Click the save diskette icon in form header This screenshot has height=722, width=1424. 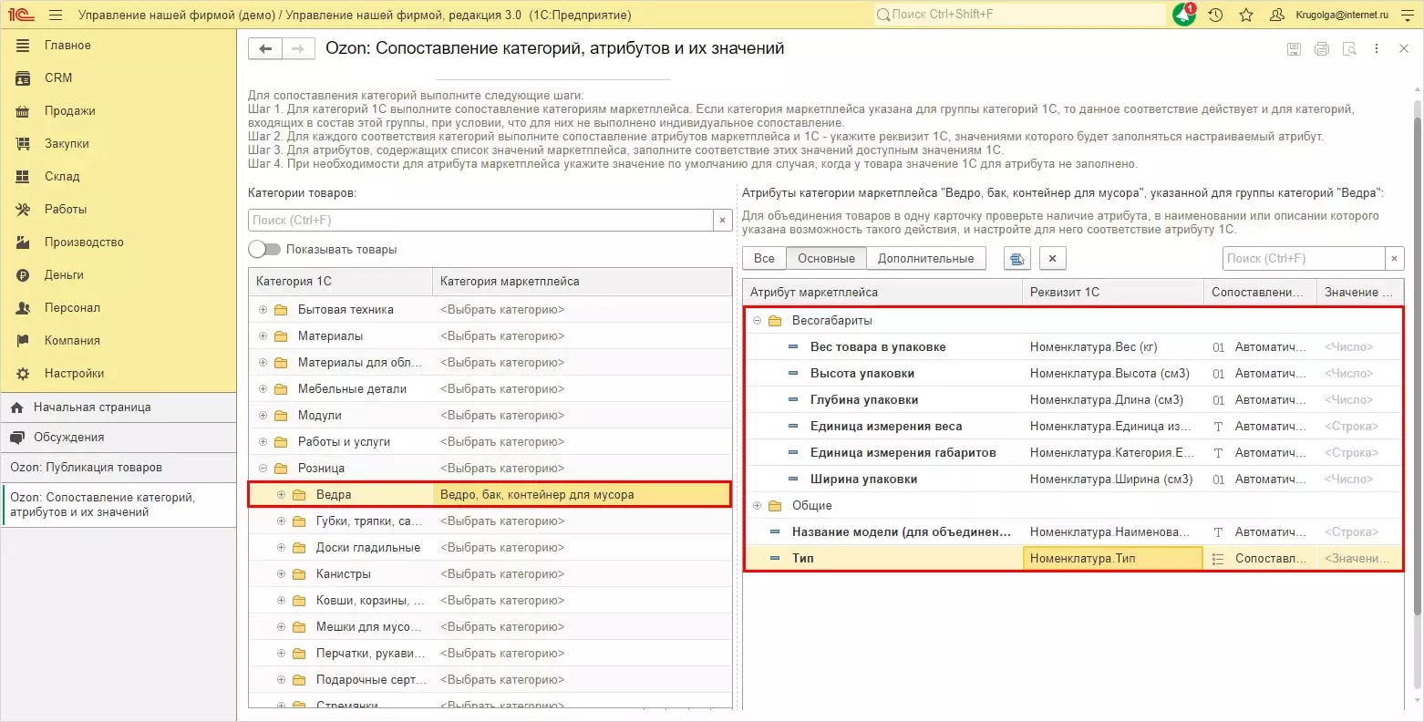1294,49
